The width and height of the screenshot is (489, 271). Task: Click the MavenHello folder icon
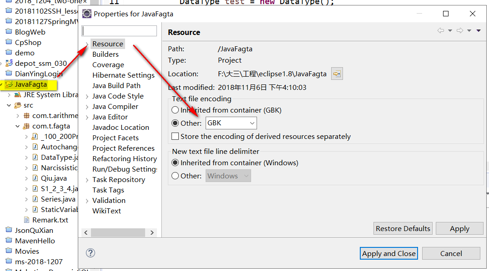(9, 241)
